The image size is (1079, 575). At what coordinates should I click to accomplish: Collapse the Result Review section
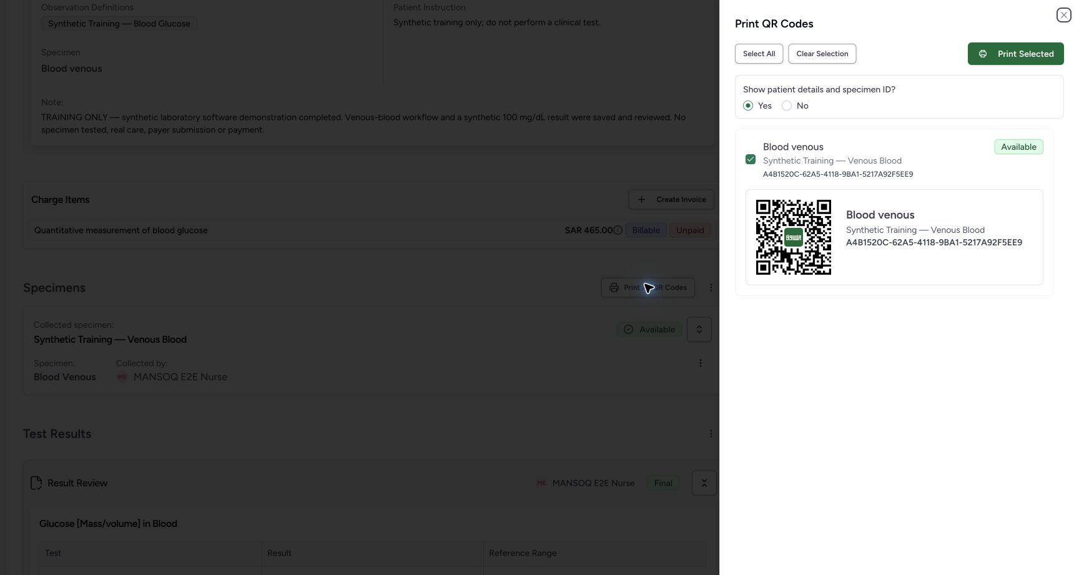click(x=704, y=483)
